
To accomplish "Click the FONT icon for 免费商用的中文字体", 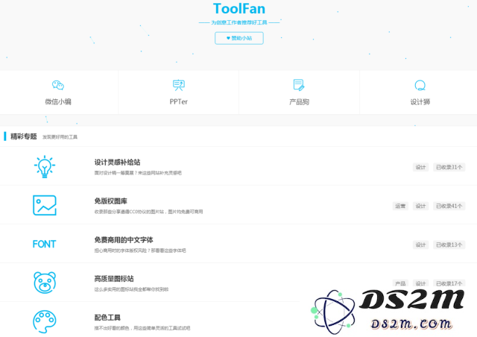I will click(x=45, y=244).
